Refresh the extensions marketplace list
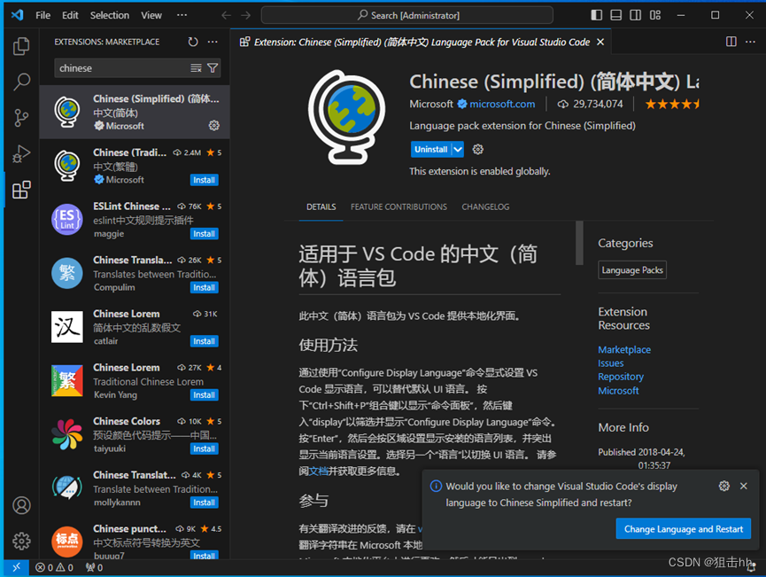Screen dimensions: 766x577 click(193, 42)
